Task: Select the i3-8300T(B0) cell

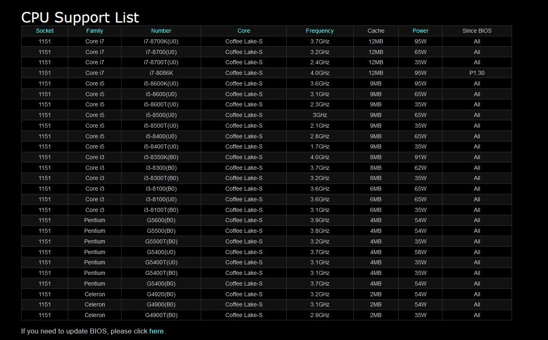Action: (x=161, y=178)
